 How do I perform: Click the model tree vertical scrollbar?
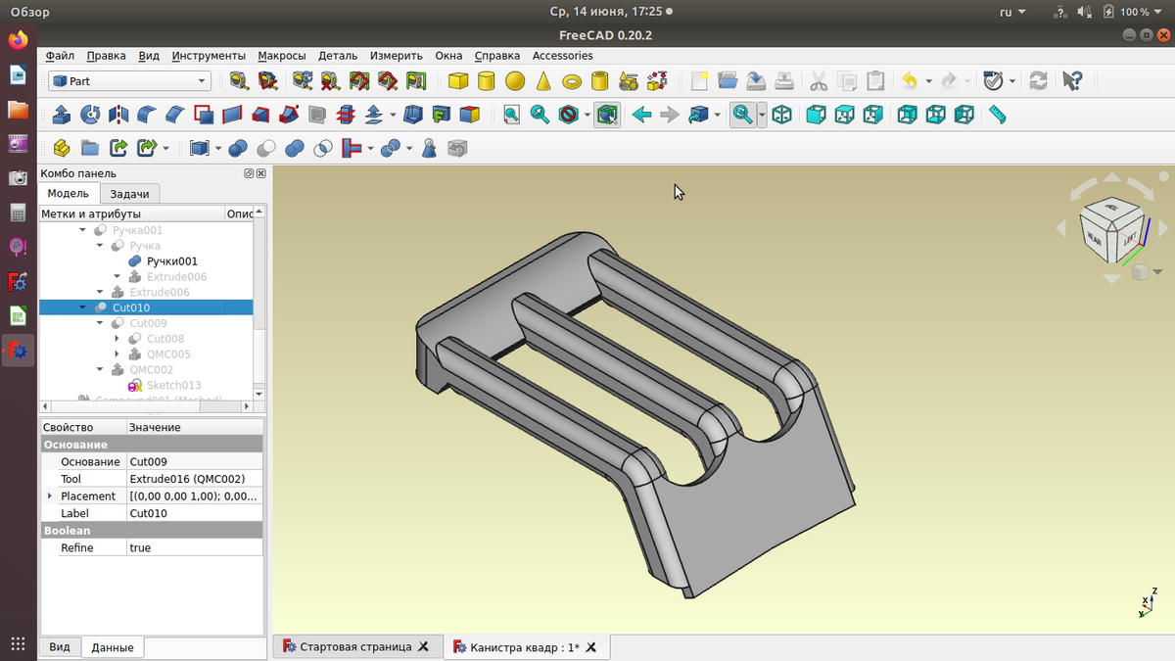click(258, 304)
